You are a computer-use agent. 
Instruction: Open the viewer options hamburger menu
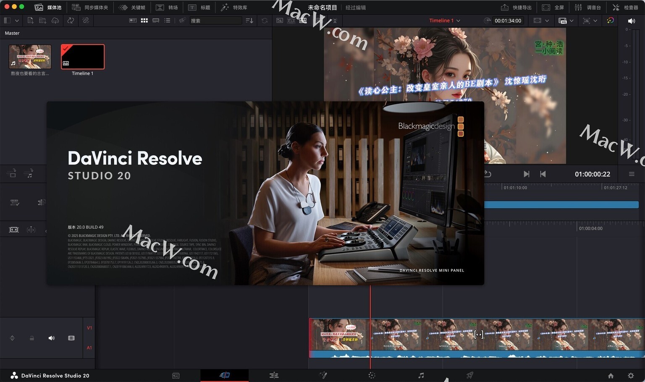pyautogui.click(x=632, y=174)
